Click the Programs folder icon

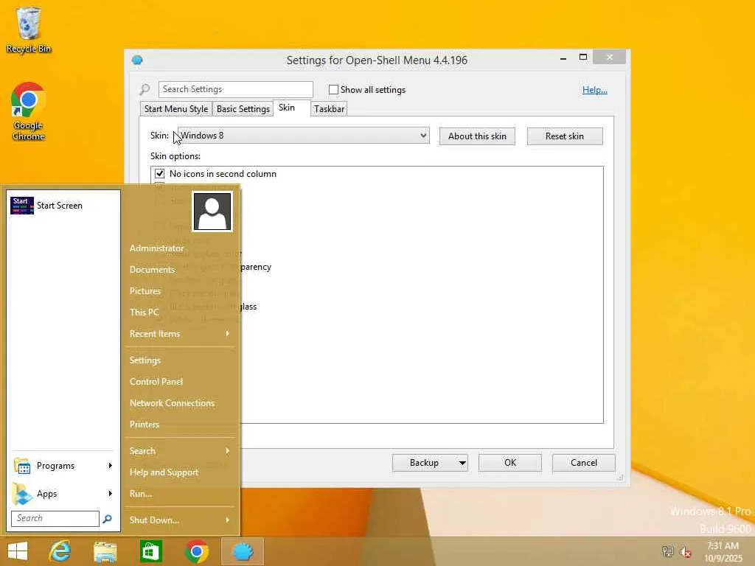point(22,466)
